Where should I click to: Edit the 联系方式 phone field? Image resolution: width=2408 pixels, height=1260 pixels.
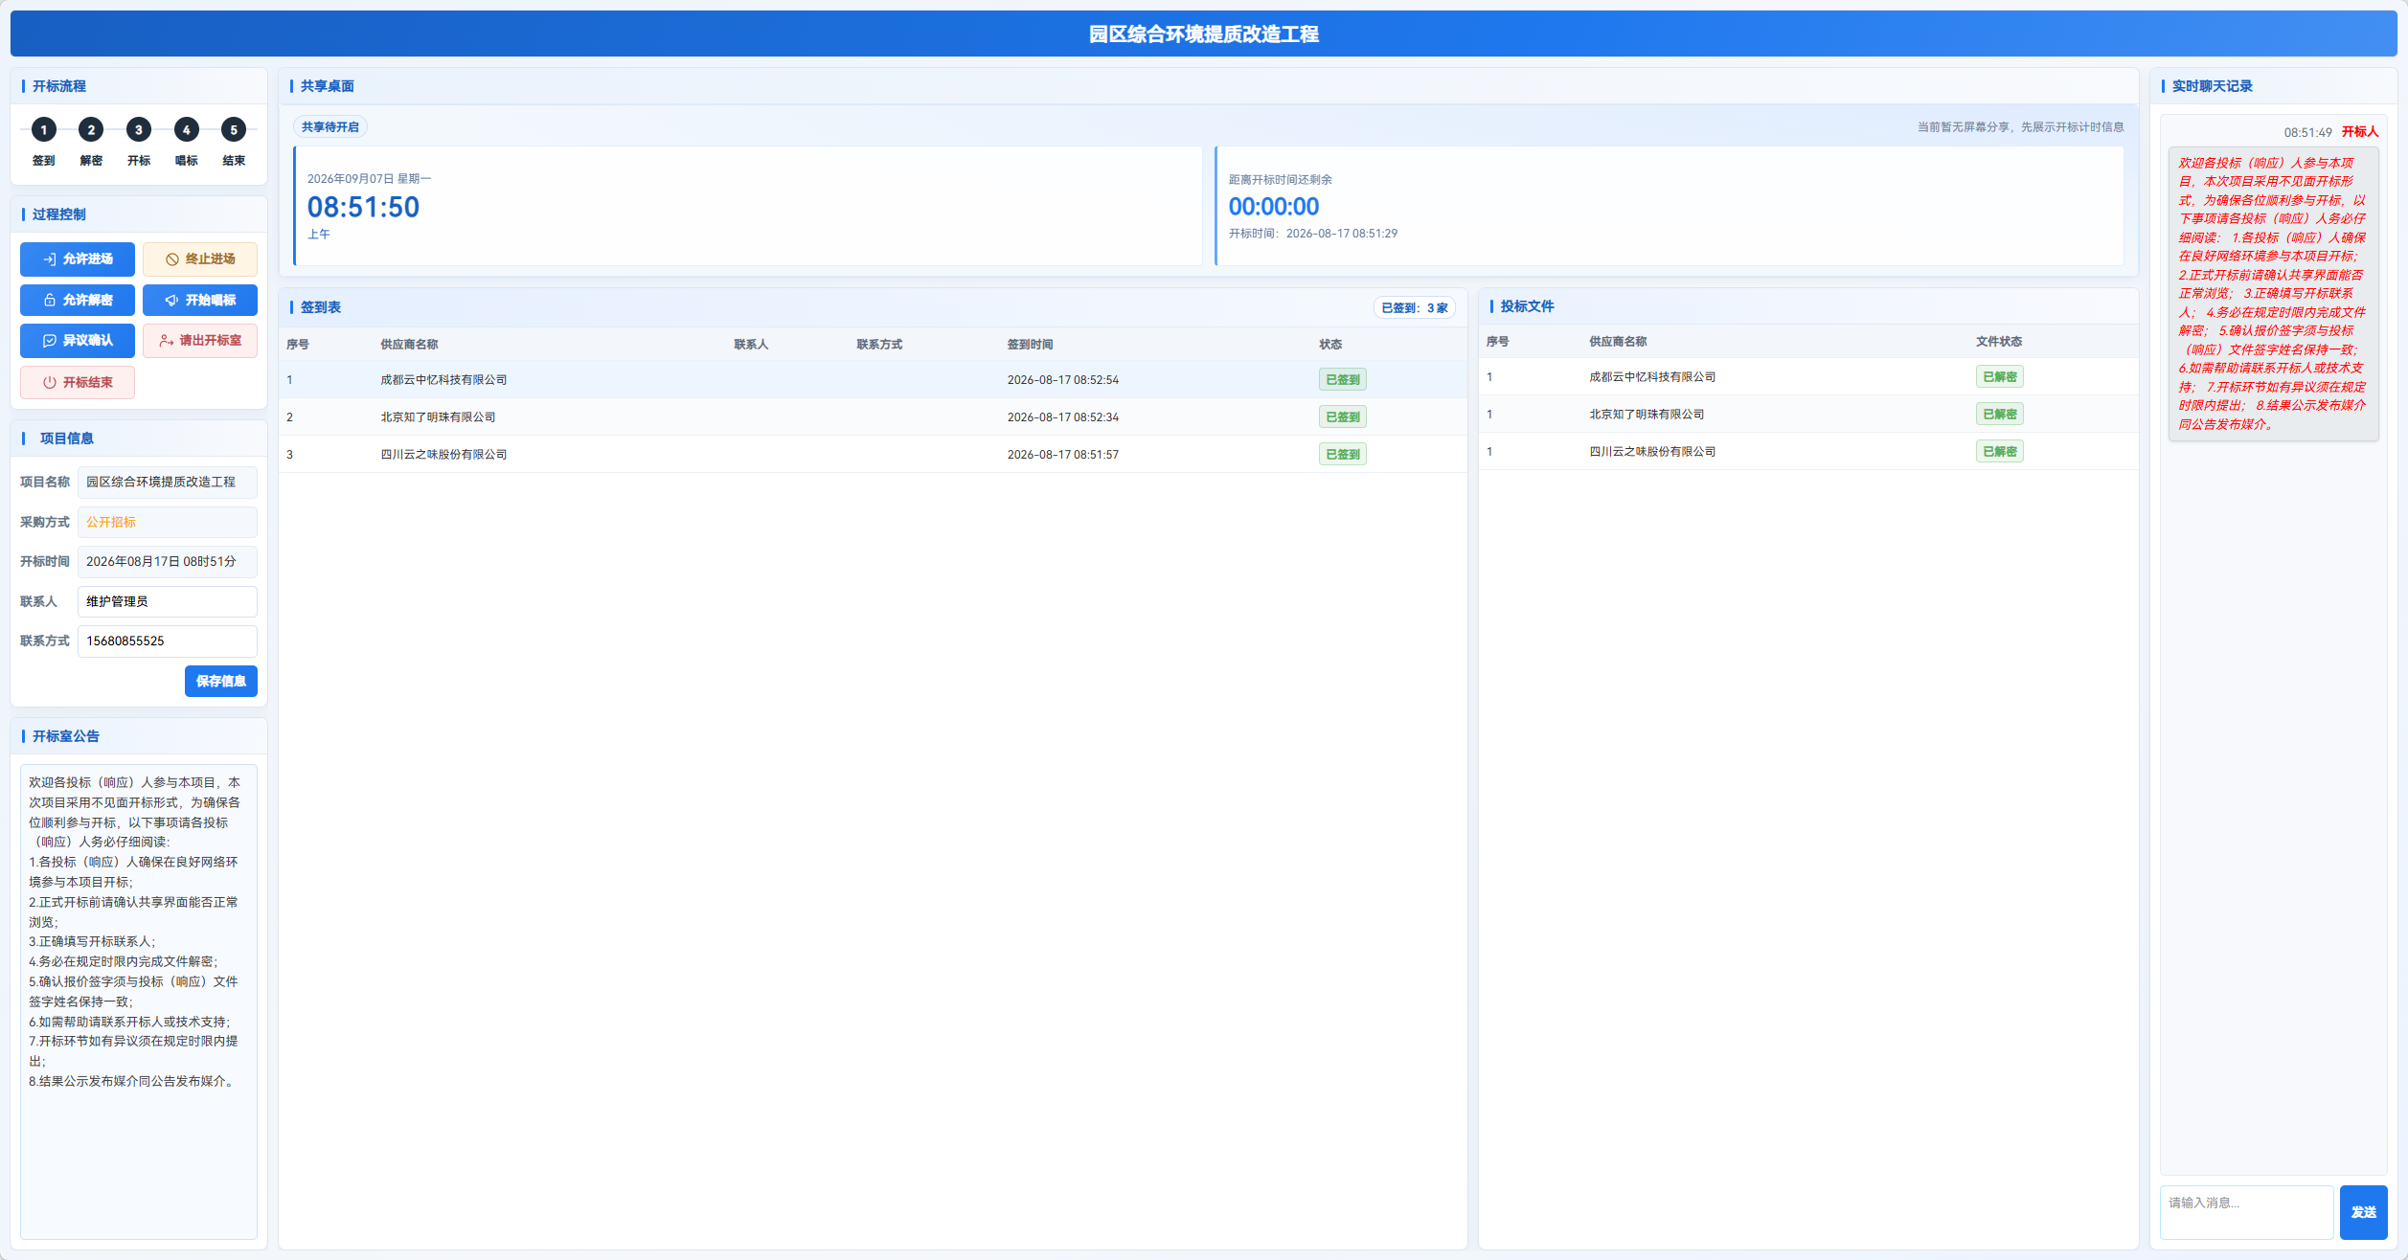click(168, 641)
